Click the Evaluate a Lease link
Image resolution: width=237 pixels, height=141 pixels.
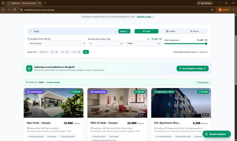(x=145, y=17)
